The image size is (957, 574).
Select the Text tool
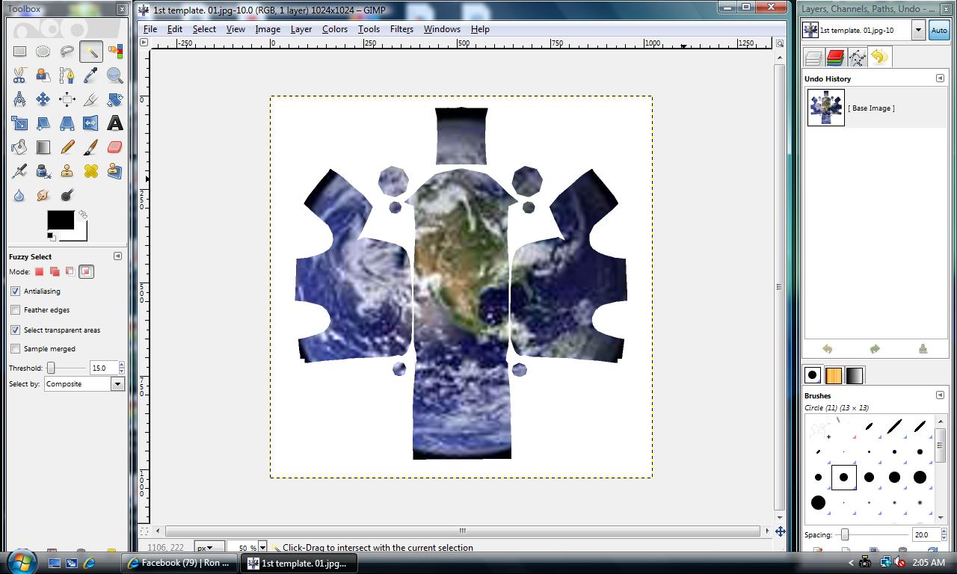tap(114, 123)
